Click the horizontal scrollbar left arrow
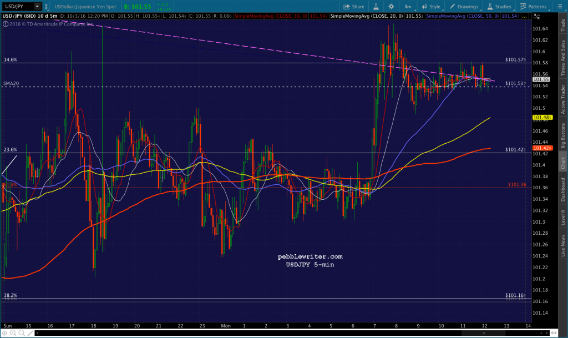The height and width of the screenshot is (338, 568). point(37,333)
